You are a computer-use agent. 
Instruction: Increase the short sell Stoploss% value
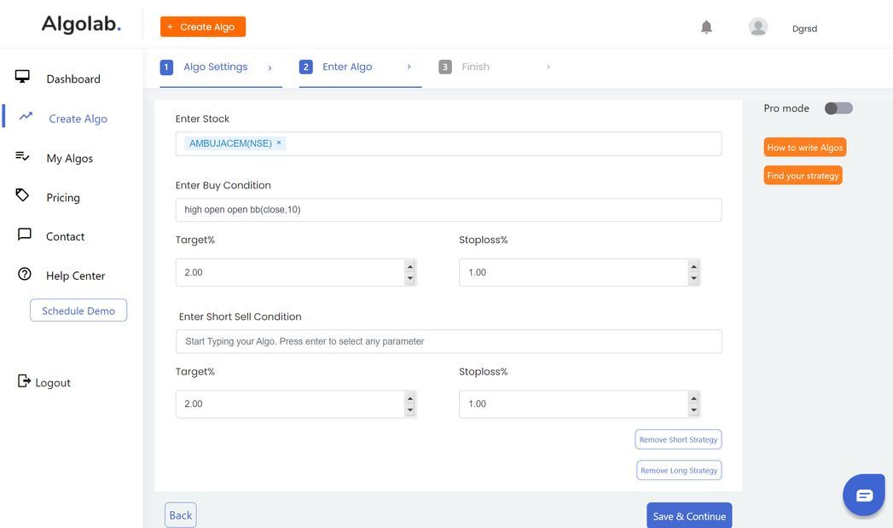[693, 398]
